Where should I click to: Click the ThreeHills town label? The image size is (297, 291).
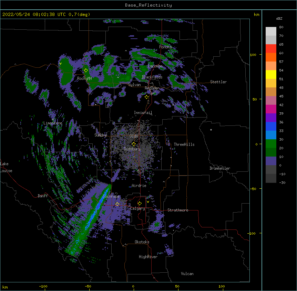click(184, 144)
